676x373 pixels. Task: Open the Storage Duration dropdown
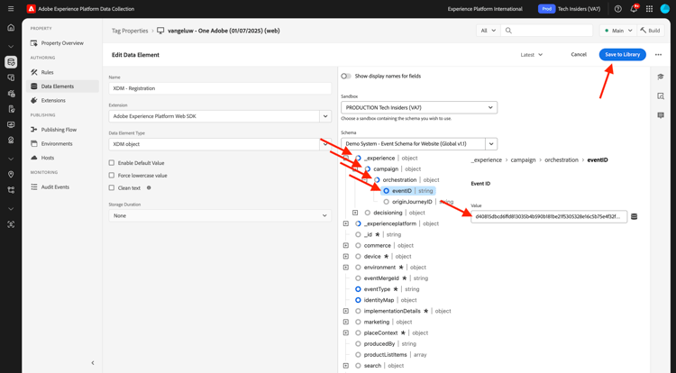tap(220, 215)
